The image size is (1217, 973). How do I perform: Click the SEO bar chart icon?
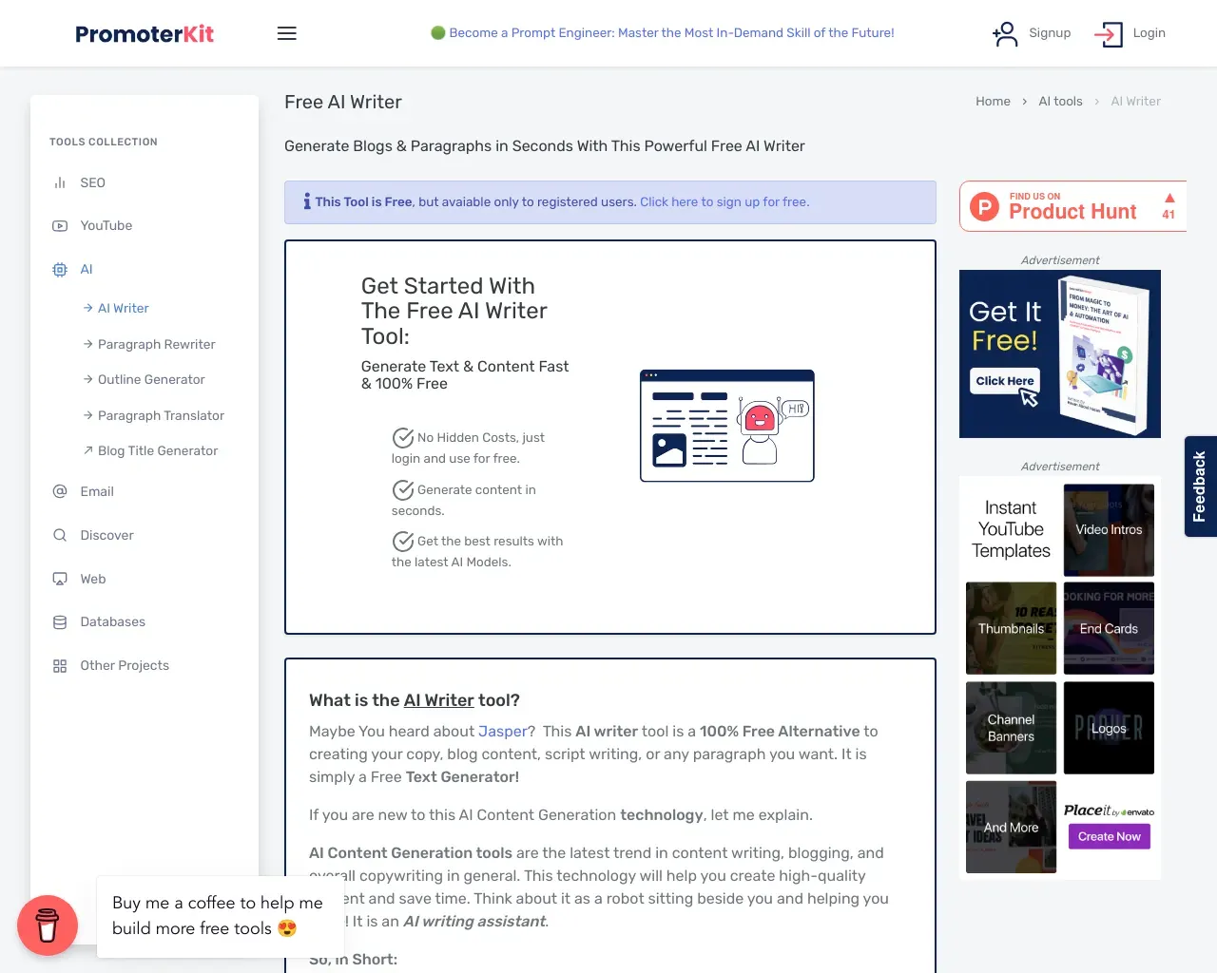pos(60,182)
